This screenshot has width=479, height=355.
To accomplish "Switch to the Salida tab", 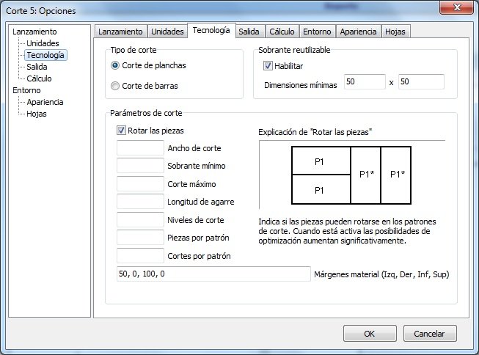I will [249, 32].
